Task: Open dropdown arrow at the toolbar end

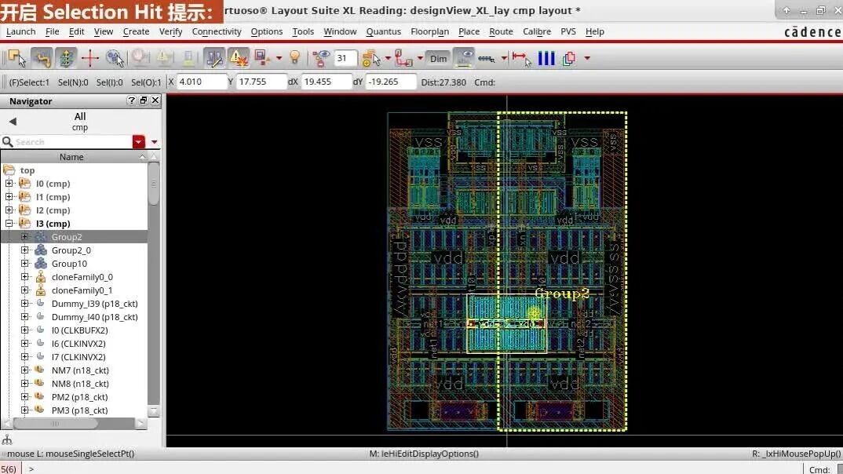Action: tap(587, 58)
